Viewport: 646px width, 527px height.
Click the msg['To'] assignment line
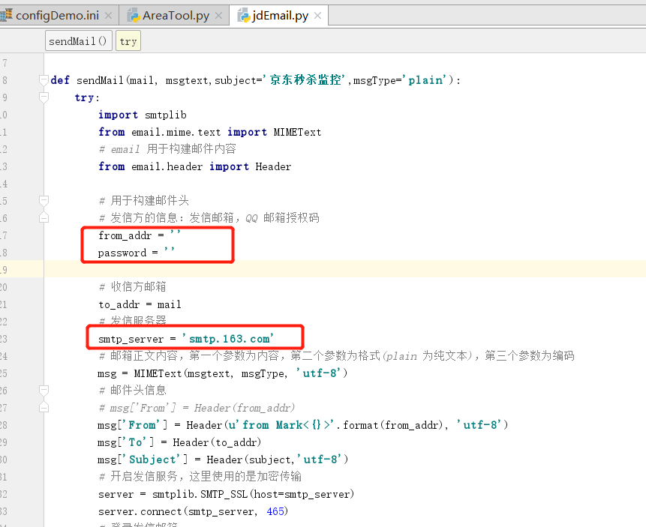(179, 442)
